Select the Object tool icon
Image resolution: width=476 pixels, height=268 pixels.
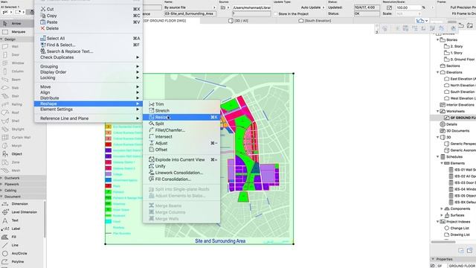(x=5, y=154)
